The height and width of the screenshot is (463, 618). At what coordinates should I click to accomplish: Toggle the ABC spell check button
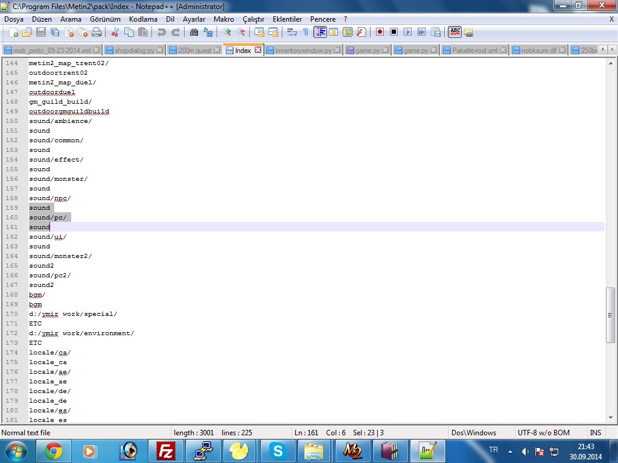tap(454, 32)
